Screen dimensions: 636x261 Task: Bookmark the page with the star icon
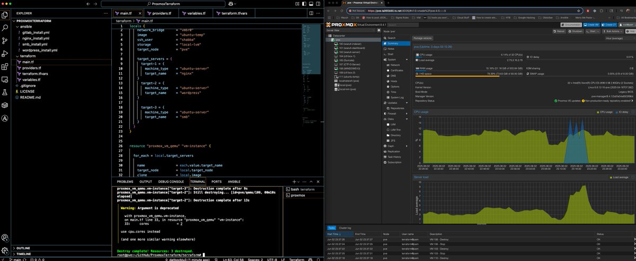click(x=578, y=10)
